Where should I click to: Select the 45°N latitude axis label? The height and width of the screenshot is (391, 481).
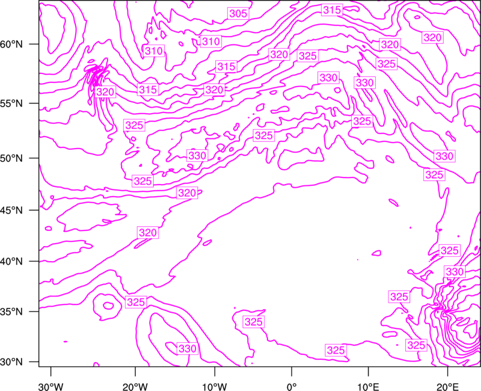(11, 210)
